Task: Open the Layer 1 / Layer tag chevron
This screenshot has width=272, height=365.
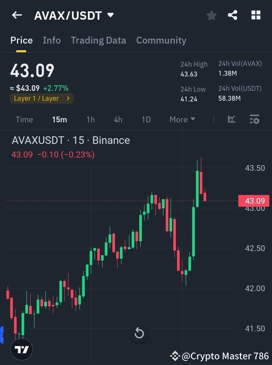Action: click(x=68, y=98)
